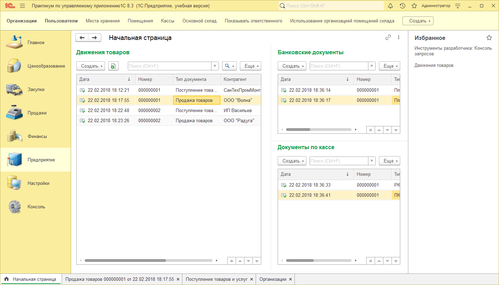Go to the Закупки section
This screenshot has width=499, height=285.
(35, 89)
